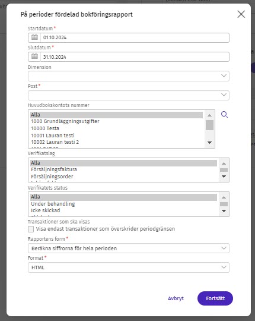The height and width of the screenshot is (321, 255).
Task: Close the dialog with the X icon
Action: [241, 14]
